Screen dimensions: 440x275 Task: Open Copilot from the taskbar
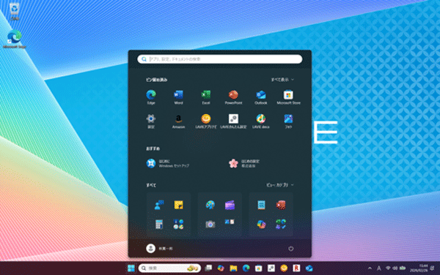click(221, 268)
